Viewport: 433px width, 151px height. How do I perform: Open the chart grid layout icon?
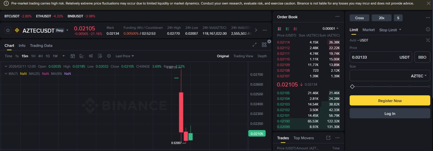[264, 44]
